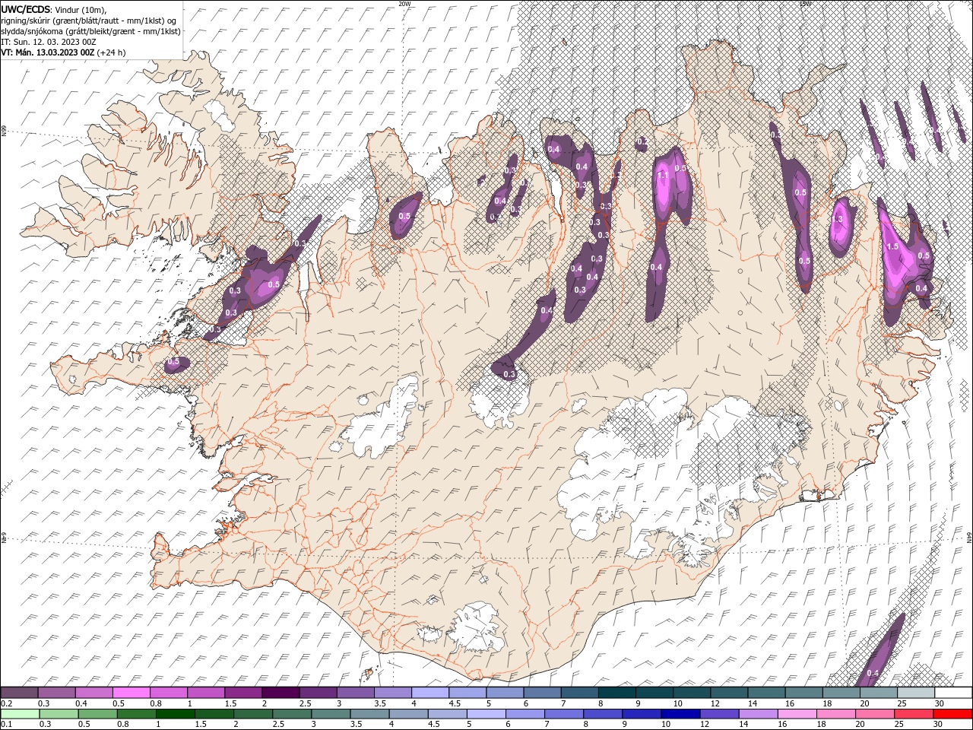
Task: Click the 'IT: Sun. 12. 03. 2023 00Z' line
Action: point(48,42)
